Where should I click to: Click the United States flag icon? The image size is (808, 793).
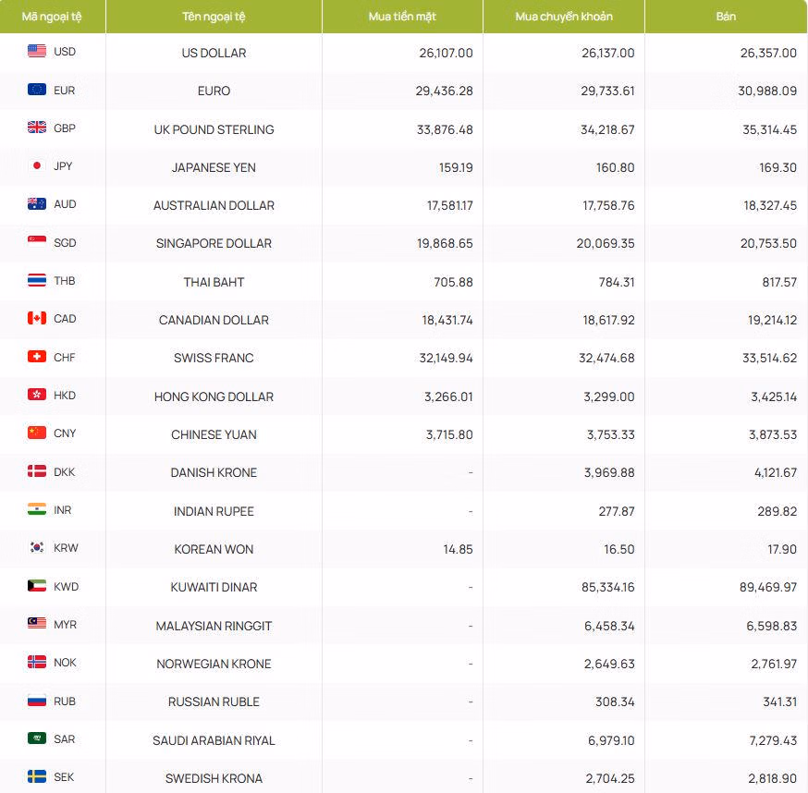(37, 52)
